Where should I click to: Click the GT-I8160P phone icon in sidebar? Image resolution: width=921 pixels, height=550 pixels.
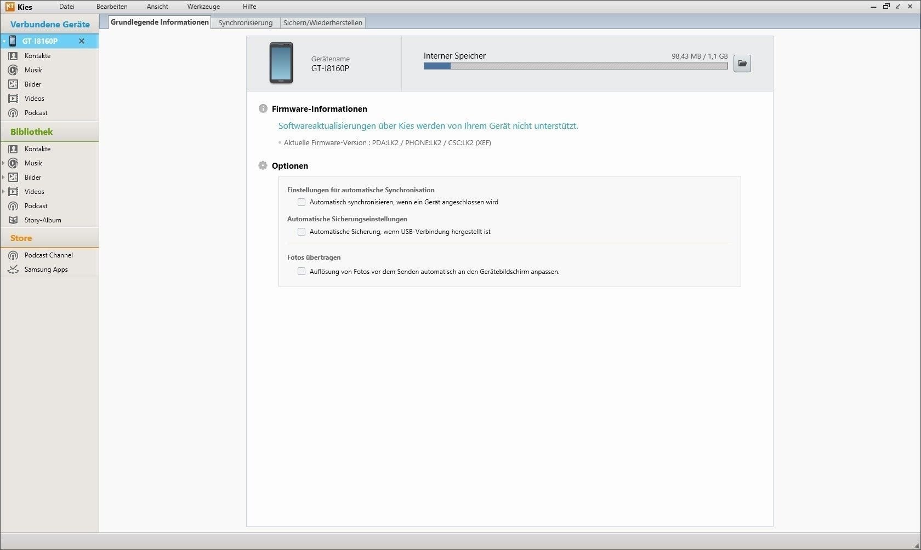coord(13,41)
